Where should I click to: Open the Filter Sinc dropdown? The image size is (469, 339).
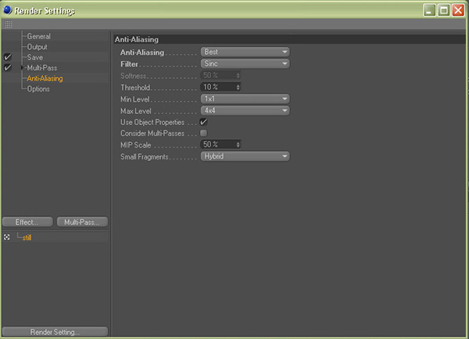pyautogui.click(x=245, y=63)
